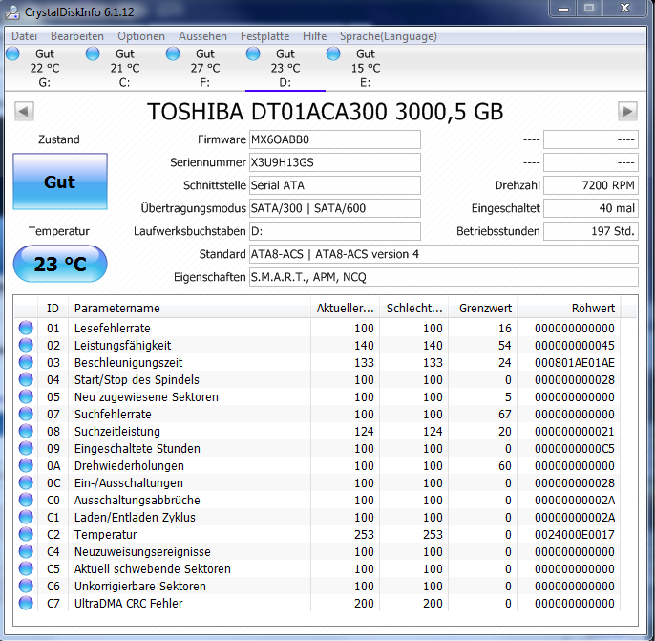Open the Bearbeiten menu
The width and height of the screenshot is (655, 641).
[77, 36]
